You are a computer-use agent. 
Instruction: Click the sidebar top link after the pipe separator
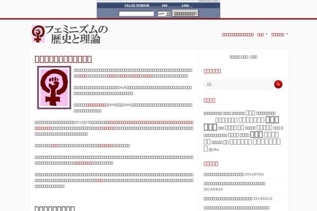click(x=254, y=57)
